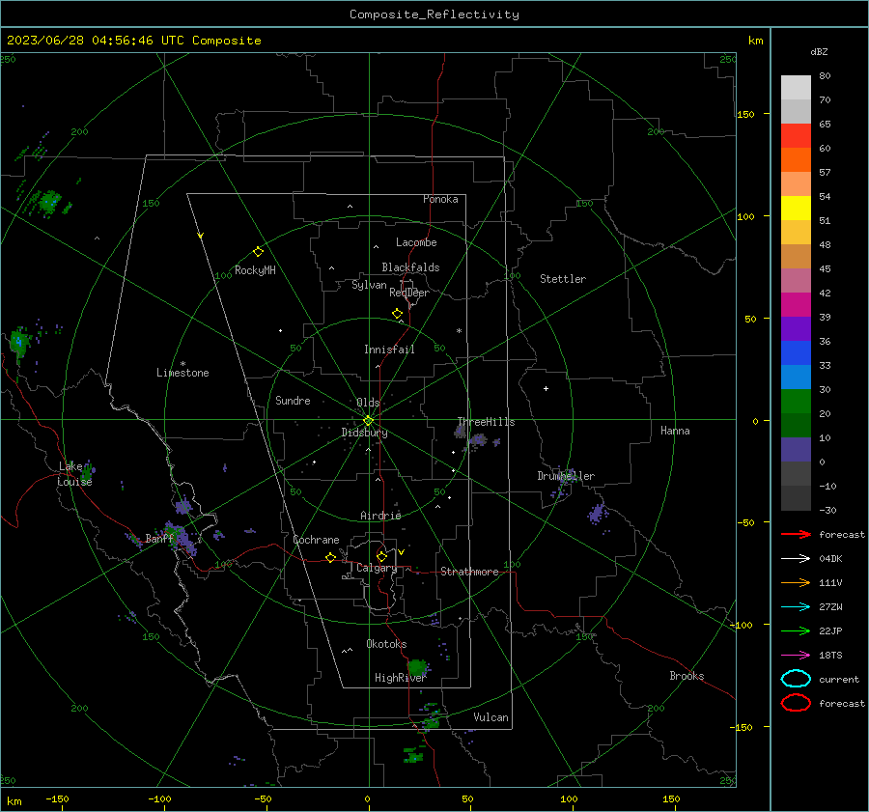This screenshot has width=869, height=812.
Task: Click the white 04DK arrow icon
Action: pos(796,559)
